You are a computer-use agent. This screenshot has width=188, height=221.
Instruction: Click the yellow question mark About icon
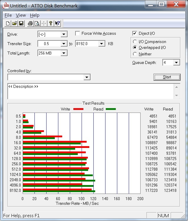click(51, 24)
